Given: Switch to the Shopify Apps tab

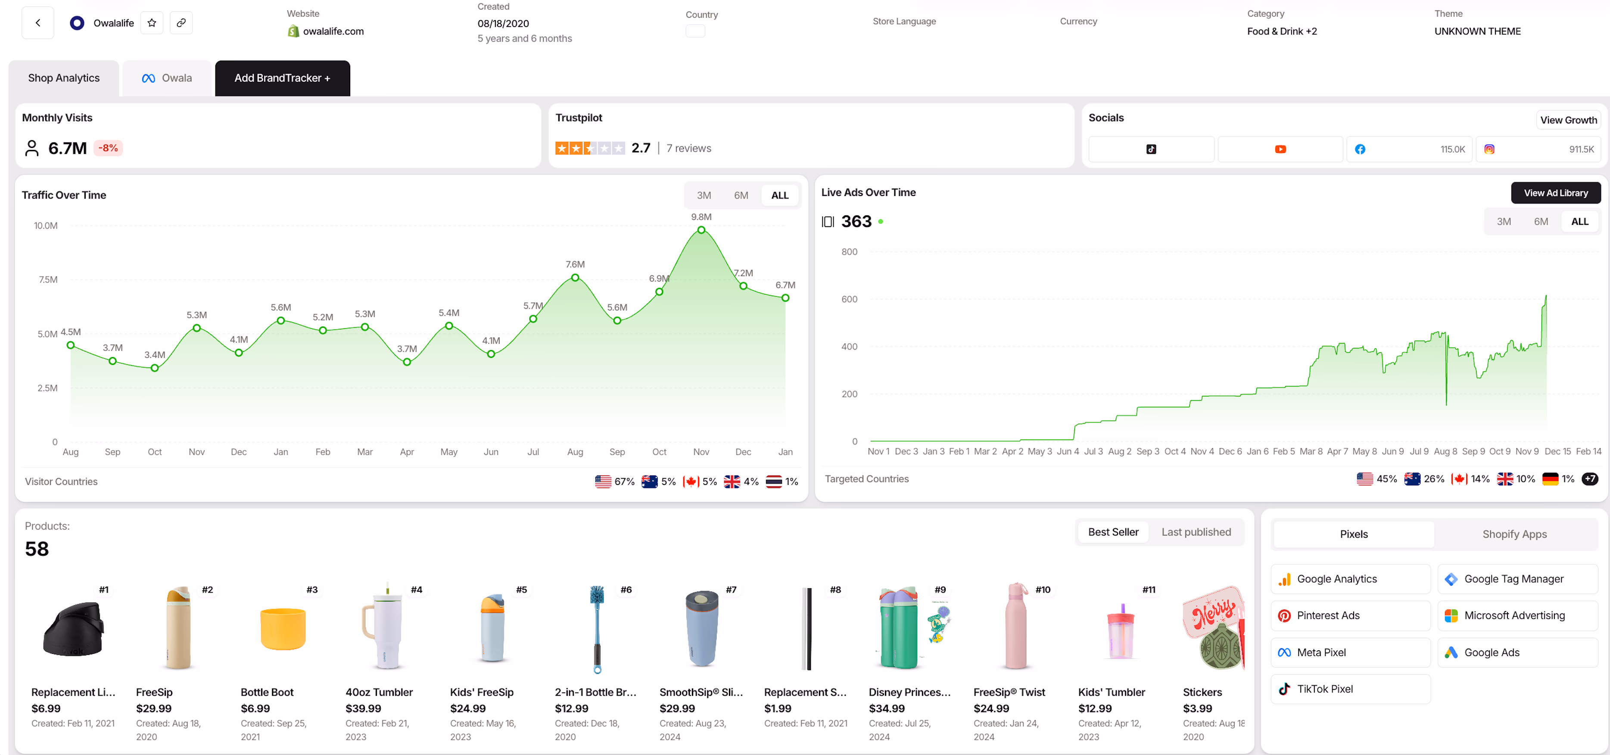Looking at the screenshot, I should pyautogui.click(x=1514, y=534).
